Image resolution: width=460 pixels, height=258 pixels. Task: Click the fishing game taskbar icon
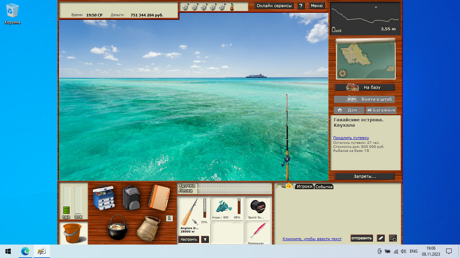[41, 251]
